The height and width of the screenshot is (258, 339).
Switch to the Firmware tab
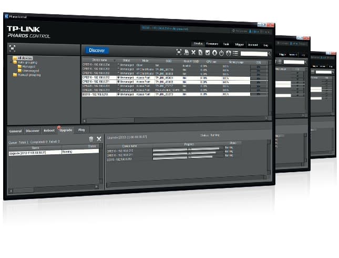212,44
